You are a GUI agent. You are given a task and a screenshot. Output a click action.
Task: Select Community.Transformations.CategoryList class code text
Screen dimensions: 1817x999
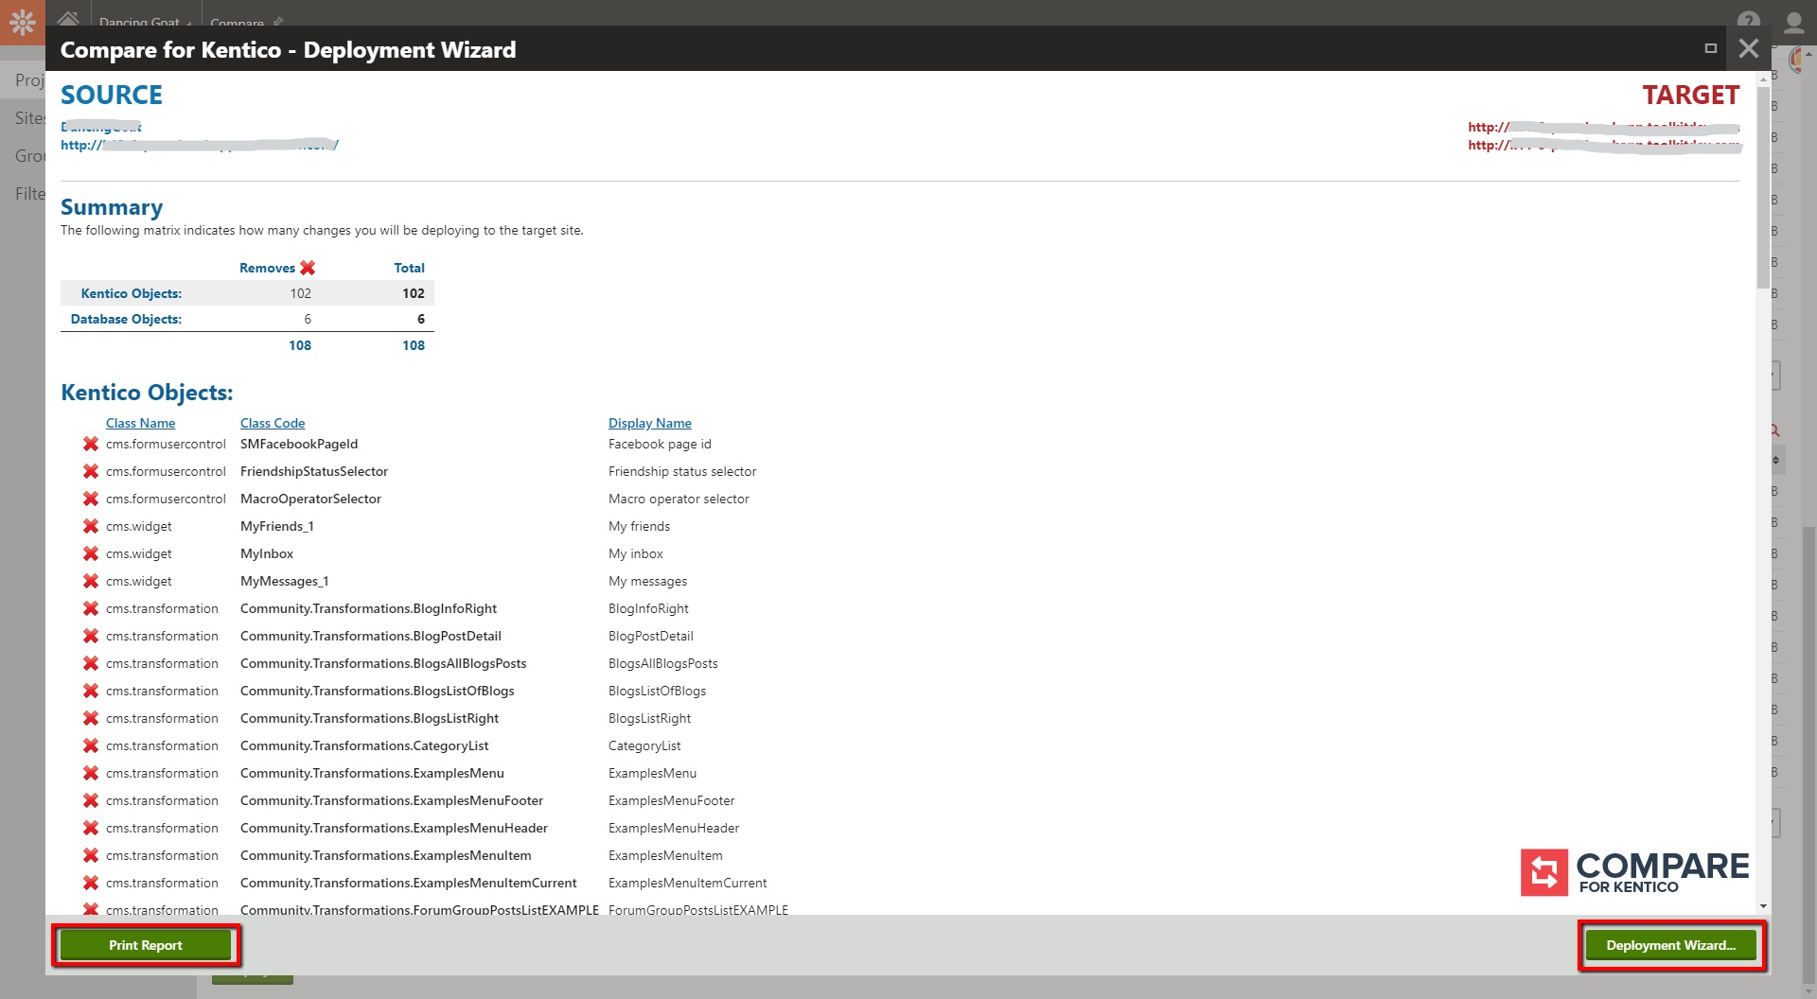pos(364,745)
